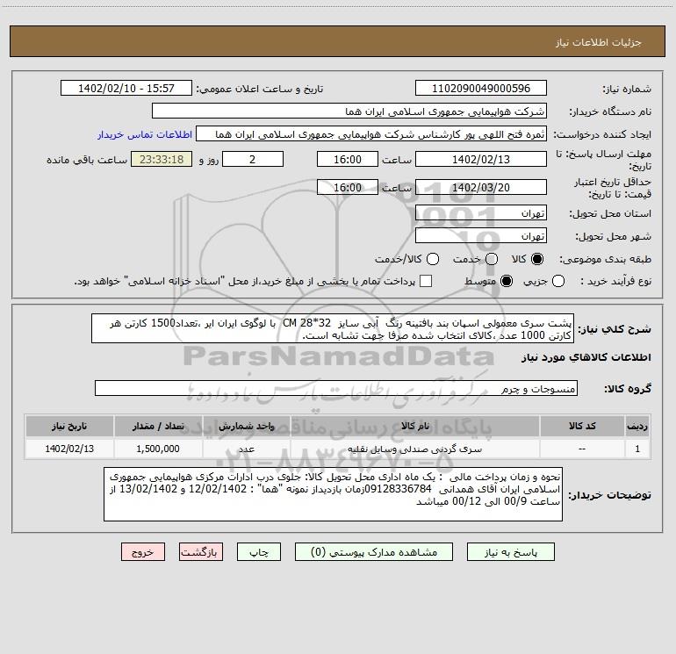Click ردیف column header

click(637, 426)
